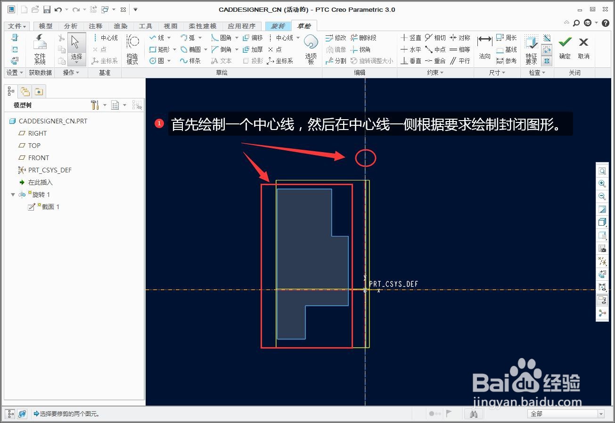Viewport: 615px width, 423px height.
Task: Select the 线 (line) sketch tool
Action: pos(157,38)
